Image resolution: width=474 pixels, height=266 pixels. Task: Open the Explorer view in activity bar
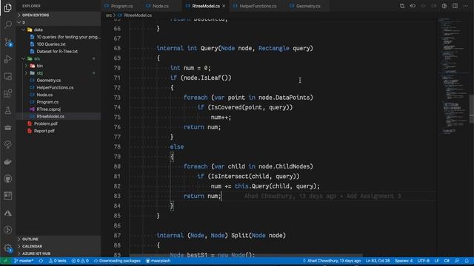[8, 7]
